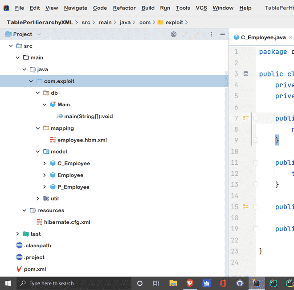Screen dimensions: 294x290
Task: Open the Run menu
Action: point(165,8)
